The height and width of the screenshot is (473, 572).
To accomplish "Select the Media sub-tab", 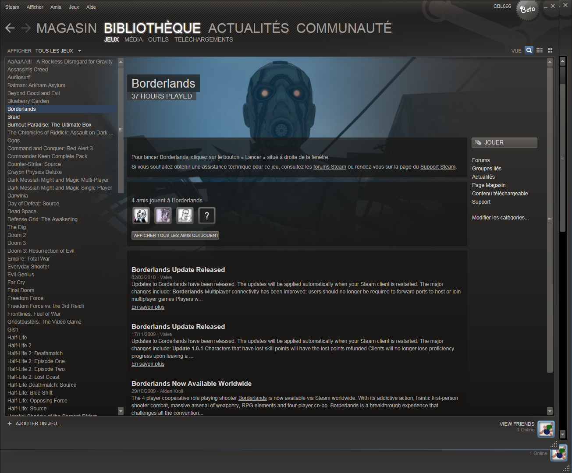I will pos(133,39).
